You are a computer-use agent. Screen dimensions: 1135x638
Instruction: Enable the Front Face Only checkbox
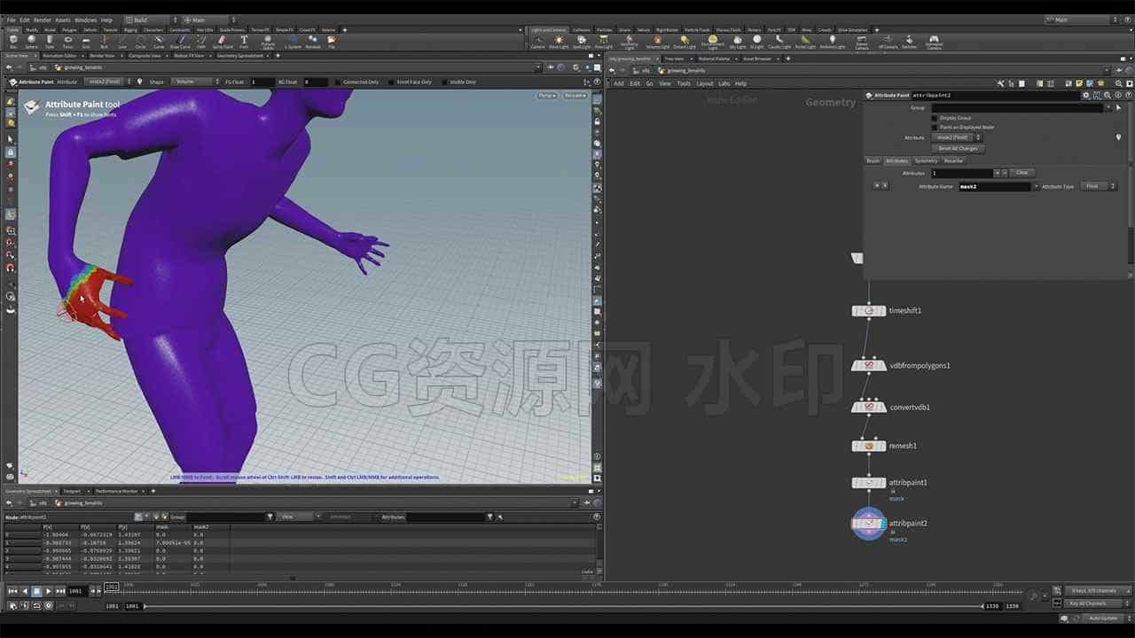click(391, 82)
